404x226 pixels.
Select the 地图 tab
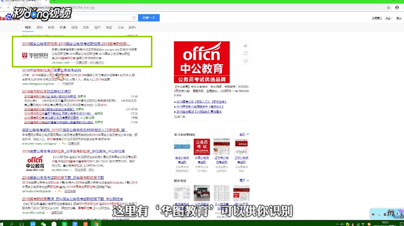109,27
